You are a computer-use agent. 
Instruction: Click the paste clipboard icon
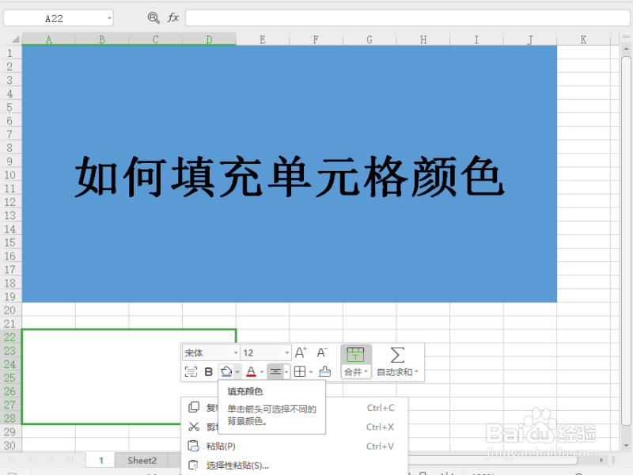(x=194, y=446)
